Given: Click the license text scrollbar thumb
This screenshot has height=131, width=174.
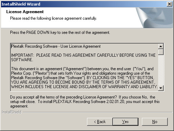Looking at the screenshot, I should 161,52.
